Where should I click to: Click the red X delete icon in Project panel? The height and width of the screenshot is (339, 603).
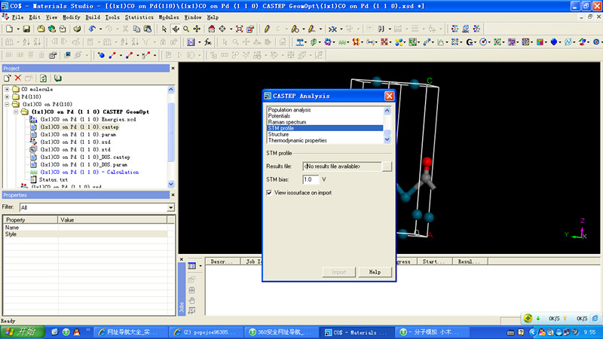point(18,78)
